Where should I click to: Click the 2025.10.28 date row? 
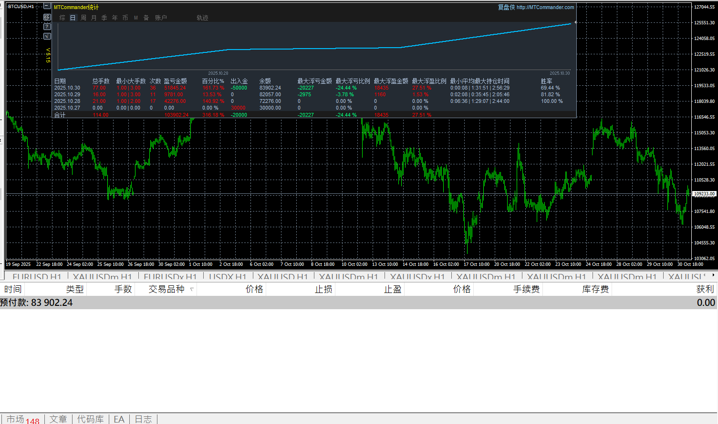point(67,101)
